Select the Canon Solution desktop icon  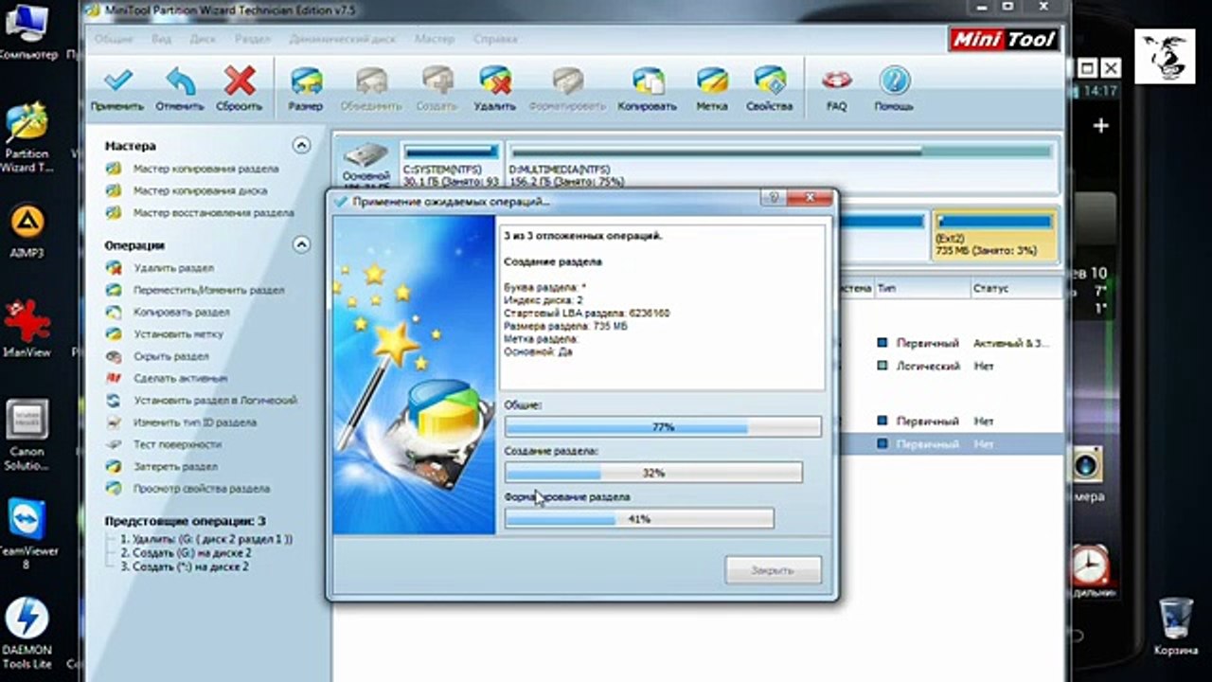pos(27,436)
